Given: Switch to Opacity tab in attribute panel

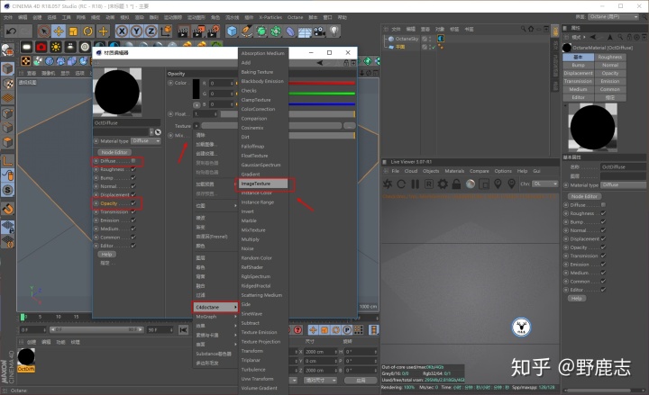Looking at the screenshot, I should pos(610,73).
